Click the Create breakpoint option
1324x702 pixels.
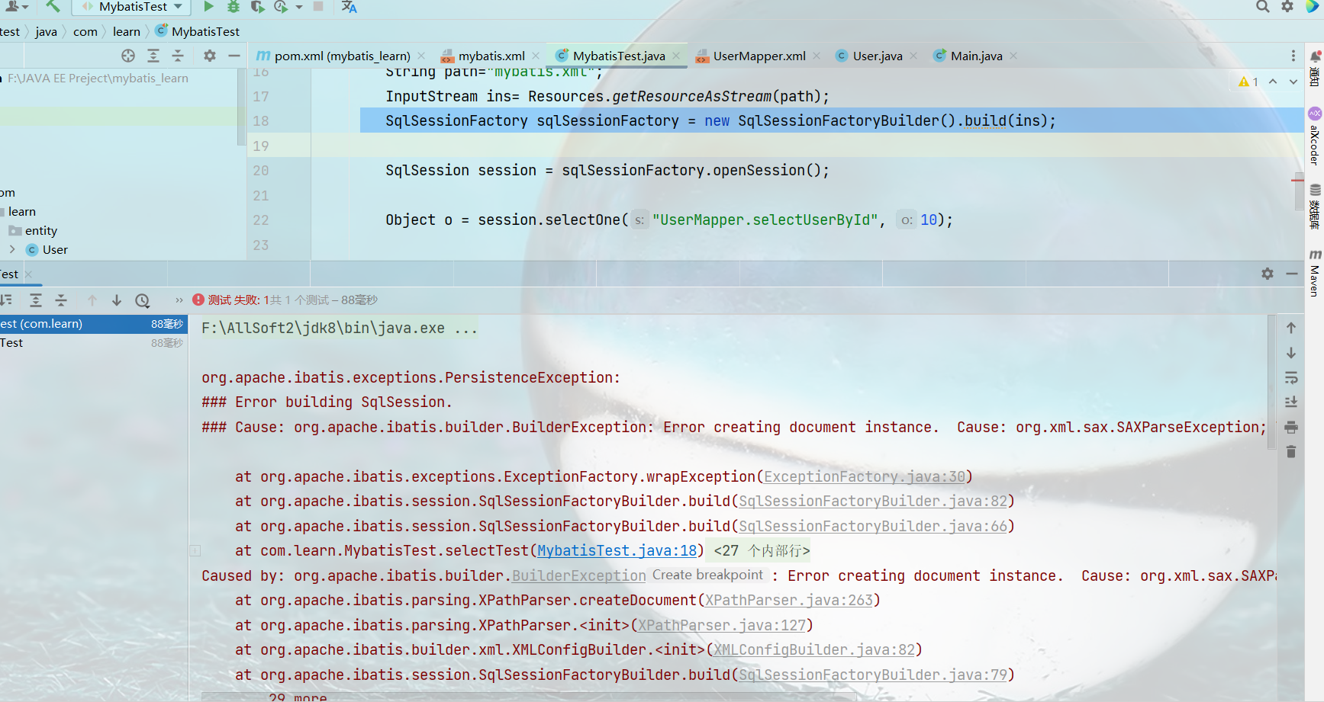tap(707, 575)
